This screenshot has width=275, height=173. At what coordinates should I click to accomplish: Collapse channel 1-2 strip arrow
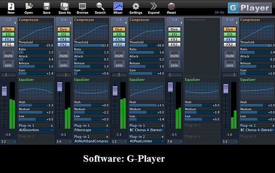15,23
